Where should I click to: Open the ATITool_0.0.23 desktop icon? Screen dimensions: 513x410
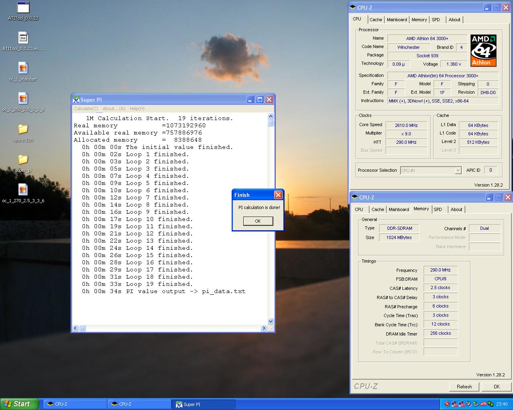point(23,8)
